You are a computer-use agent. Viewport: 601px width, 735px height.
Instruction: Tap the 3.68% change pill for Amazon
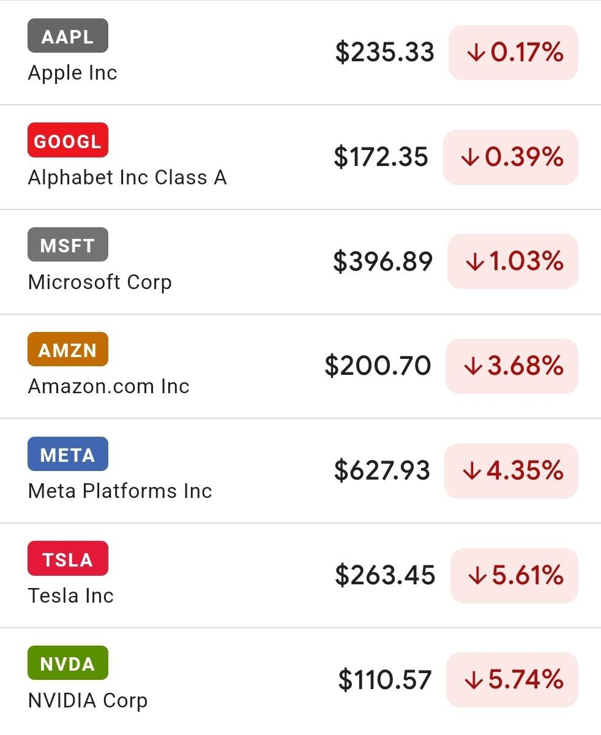[512, 366]
